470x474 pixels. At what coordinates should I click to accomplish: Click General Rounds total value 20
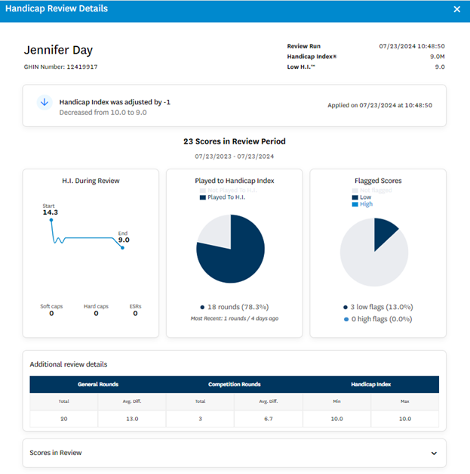(x=64, y=419)
